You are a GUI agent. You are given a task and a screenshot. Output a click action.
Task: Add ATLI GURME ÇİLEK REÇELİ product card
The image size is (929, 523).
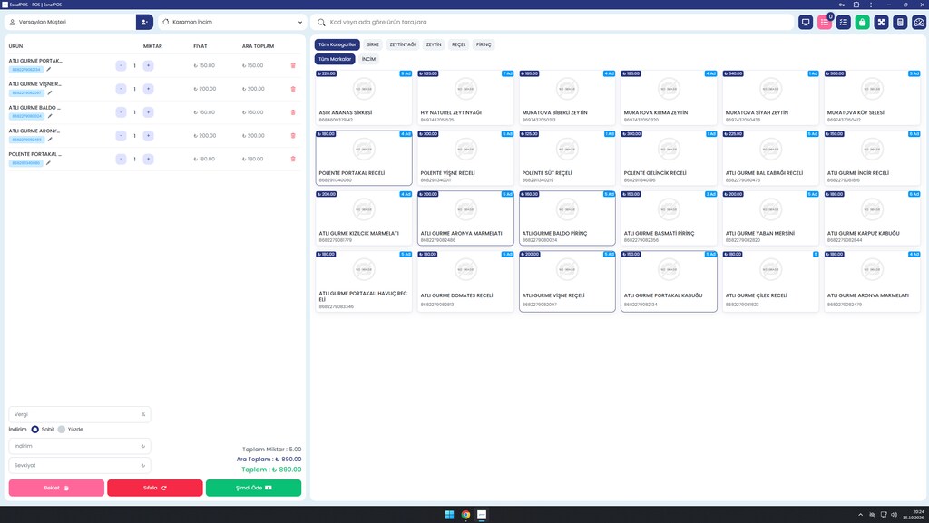[x=770, y=281]
